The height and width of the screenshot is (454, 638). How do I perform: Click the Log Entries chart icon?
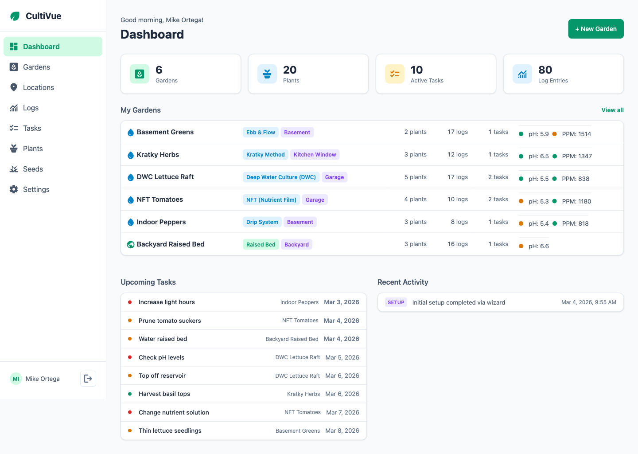point(522,74)
